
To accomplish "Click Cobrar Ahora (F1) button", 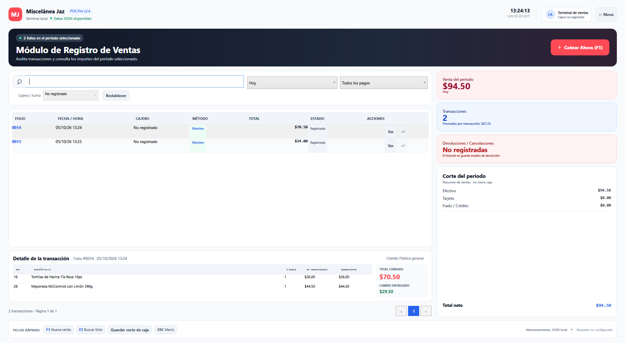I will pos(580,48).
